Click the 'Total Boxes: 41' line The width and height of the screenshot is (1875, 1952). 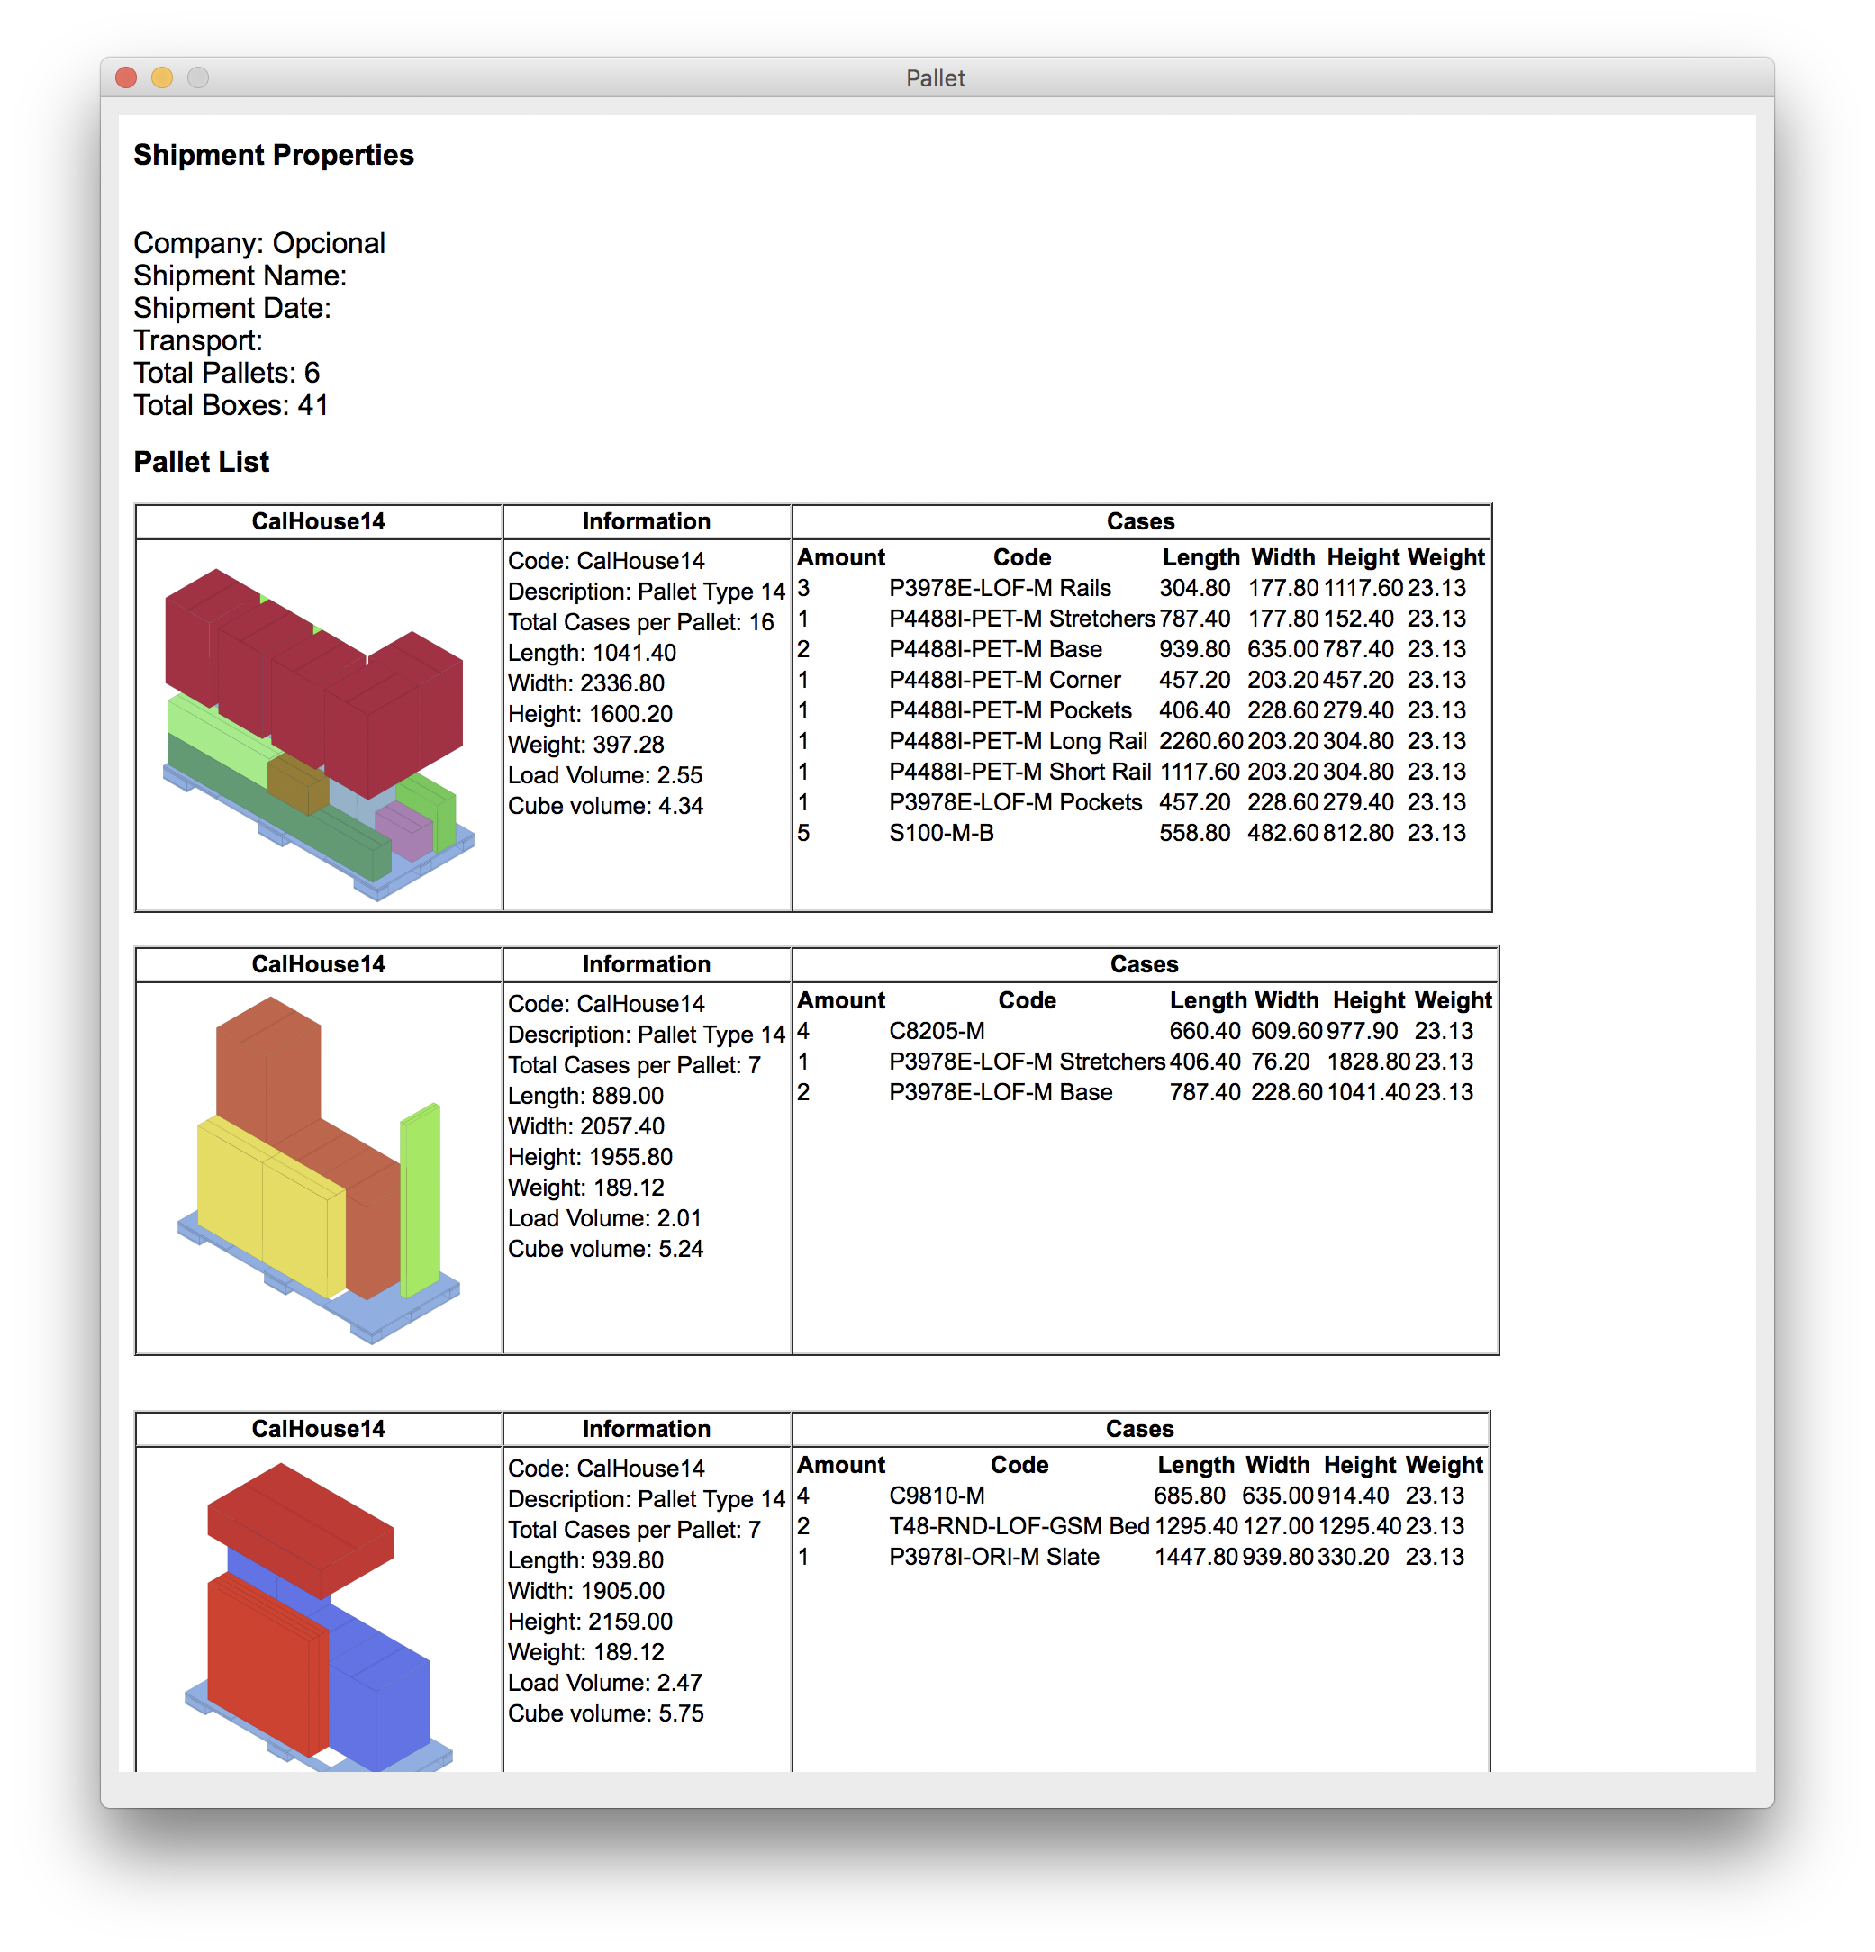pos(231,405)
